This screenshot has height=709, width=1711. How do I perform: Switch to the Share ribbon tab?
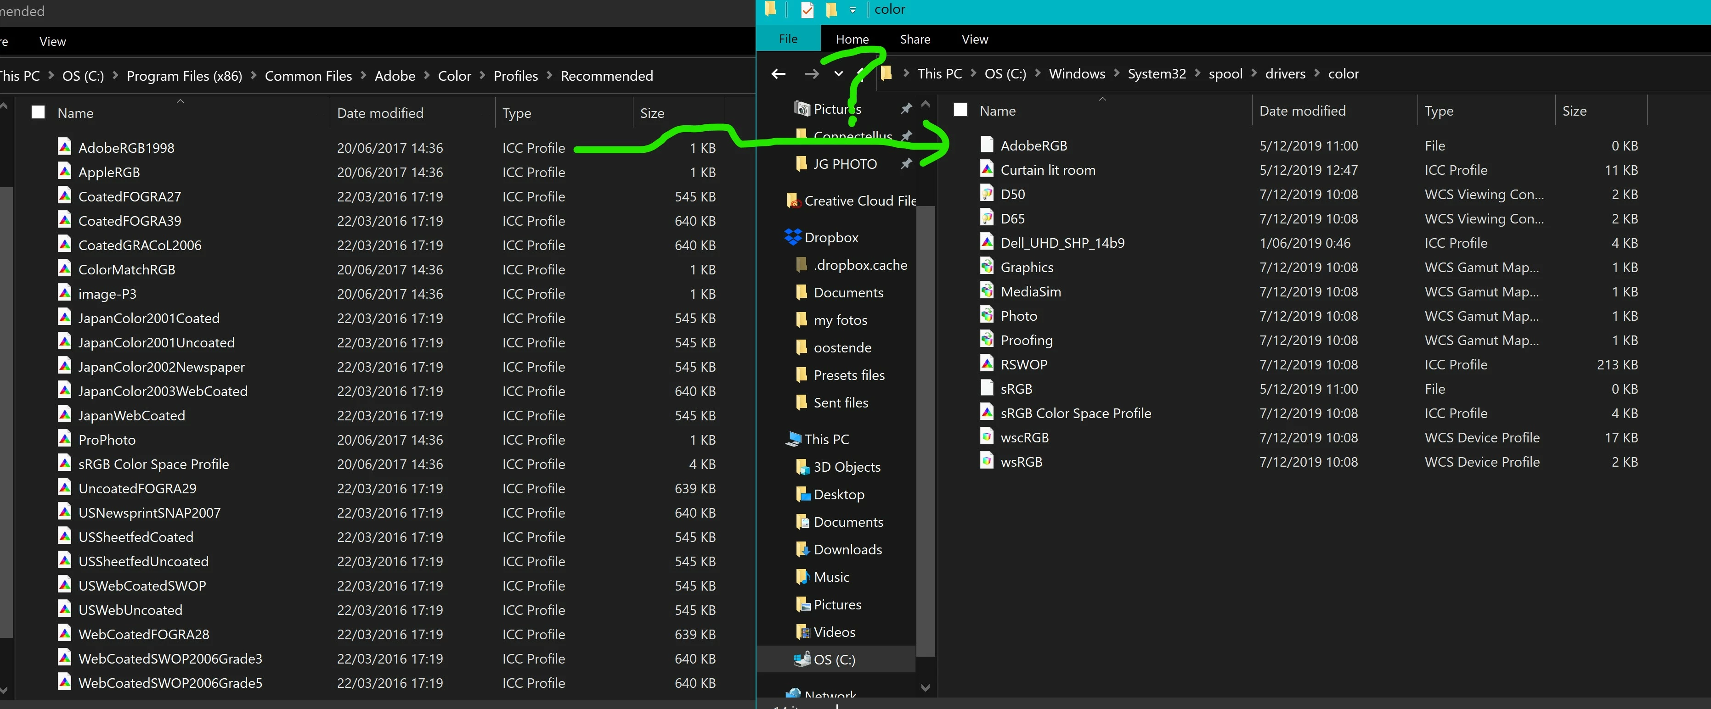(x=915, y=39)
